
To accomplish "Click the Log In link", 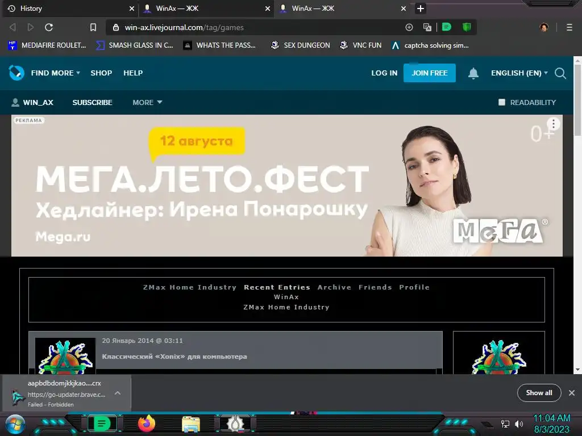I will click(x=384, y=73).
